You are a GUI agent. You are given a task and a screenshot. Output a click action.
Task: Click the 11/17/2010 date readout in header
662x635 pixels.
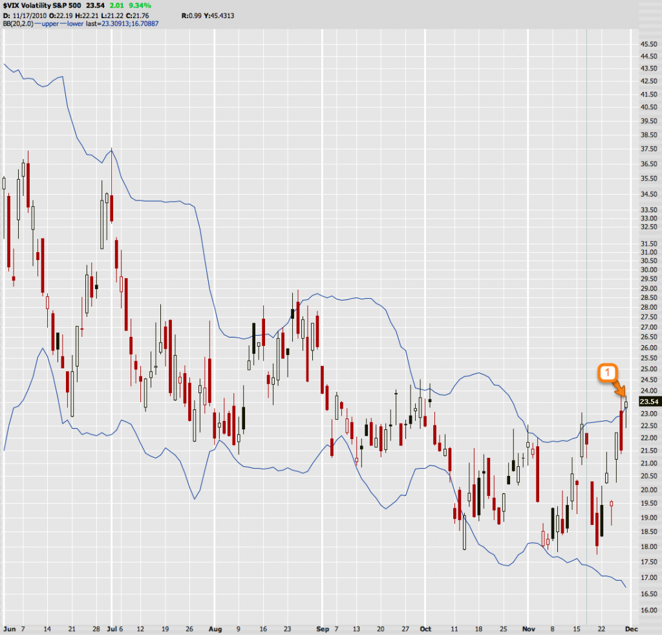pos(29,14)
